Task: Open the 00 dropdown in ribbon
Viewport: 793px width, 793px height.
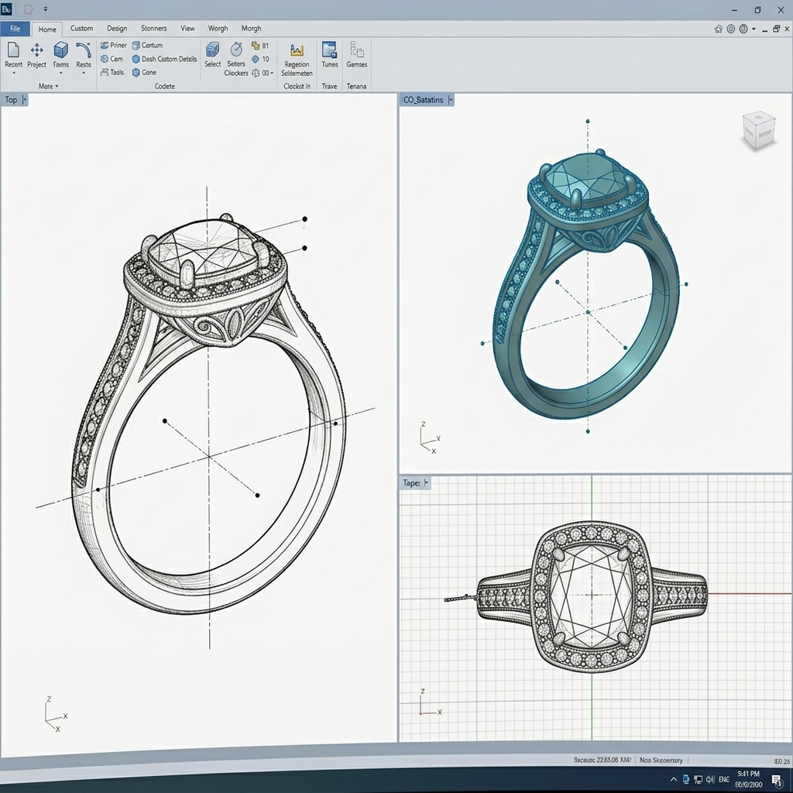Action: click(x=272, y=73)
